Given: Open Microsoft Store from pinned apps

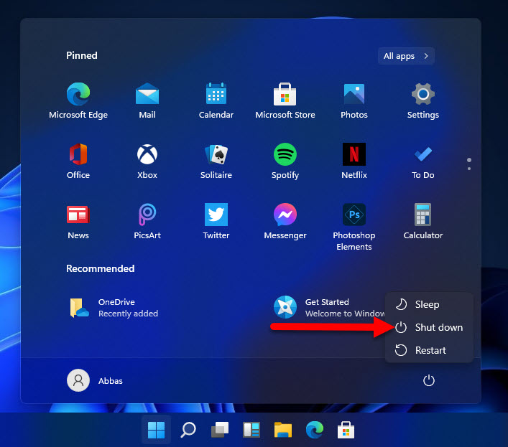Looking at the screenshot, I should [x=285, y=100].
